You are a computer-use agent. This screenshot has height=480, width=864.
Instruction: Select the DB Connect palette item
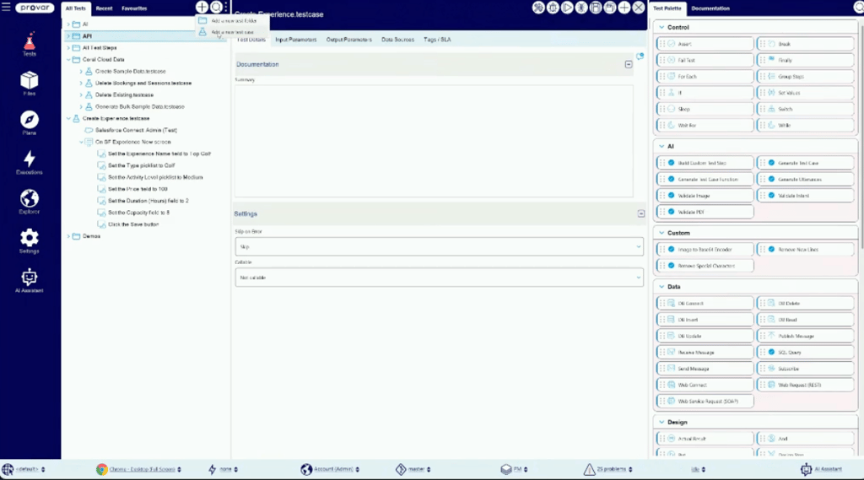coord(705,303)
